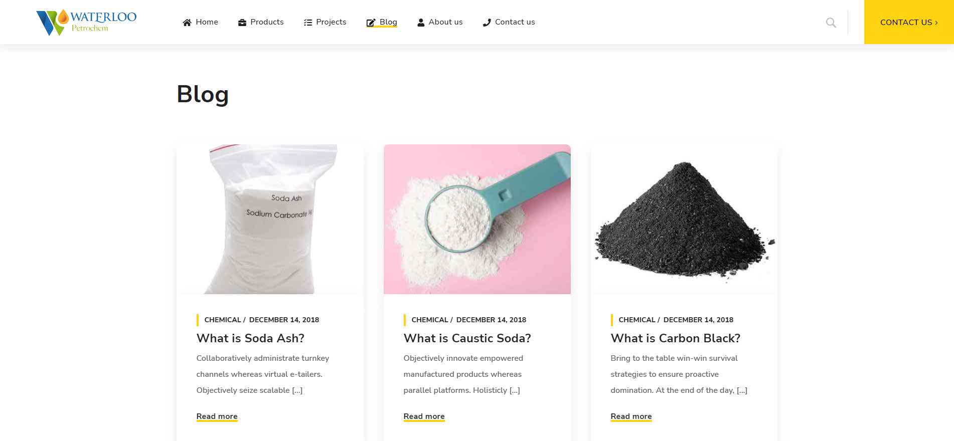
Task: Click the person icon beside About us
Action: pyautogui.click(x=421, y=23)
